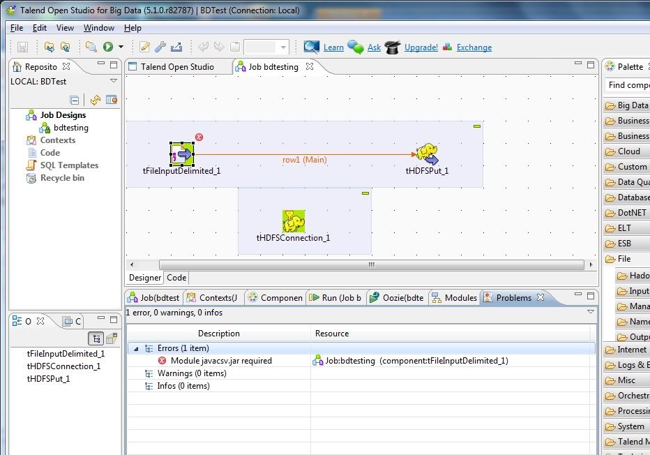
Task: Select the bdtesting job in repository
Action: (x=71, y=128)
